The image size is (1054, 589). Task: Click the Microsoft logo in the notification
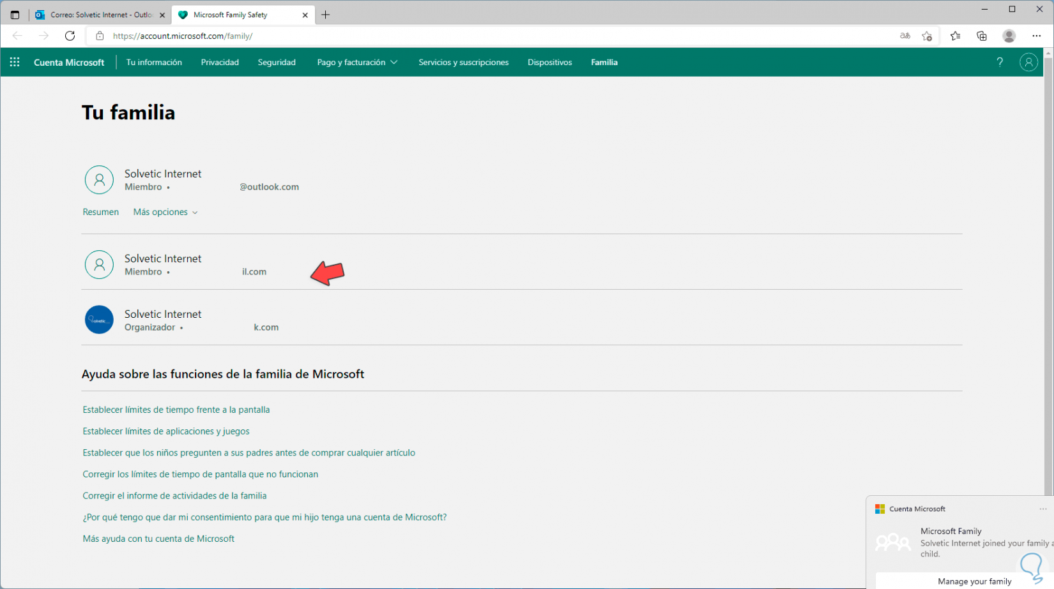click(x=880, y=509)
